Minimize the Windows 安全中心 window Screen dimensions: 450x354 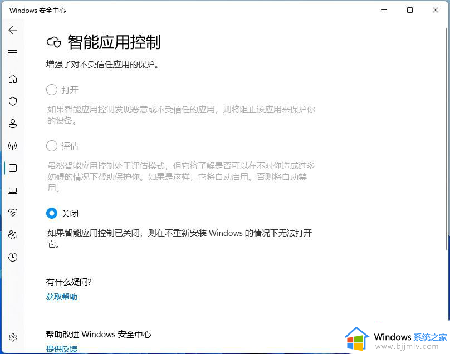coord(384,10)
